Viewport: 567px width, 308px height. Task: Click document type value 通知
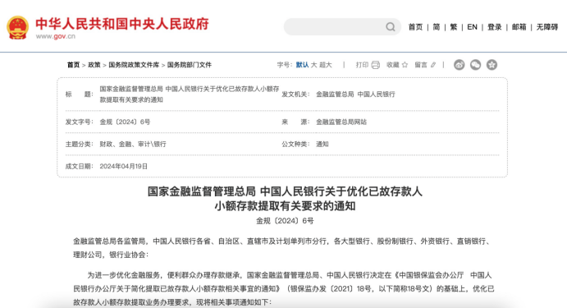pyautogui.click(x=322, y=144)
